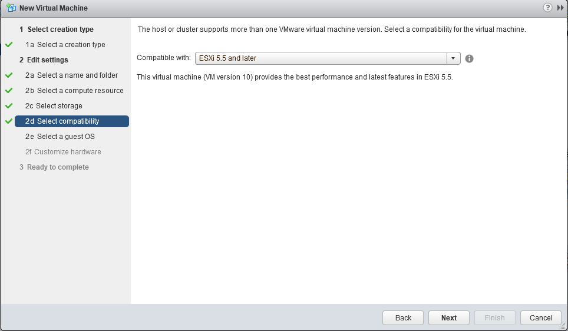Open the help question mark icon
The width and height of the screenshot is (568, 331).
547,8
